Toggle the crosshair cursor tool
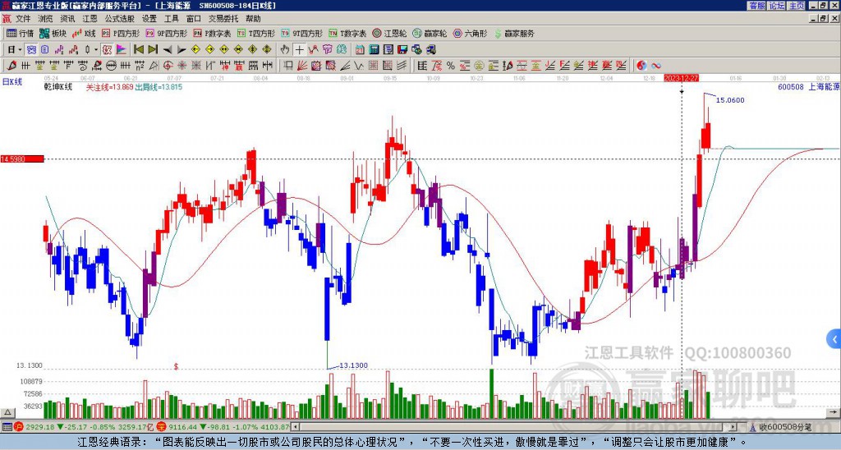 (299, 49)
